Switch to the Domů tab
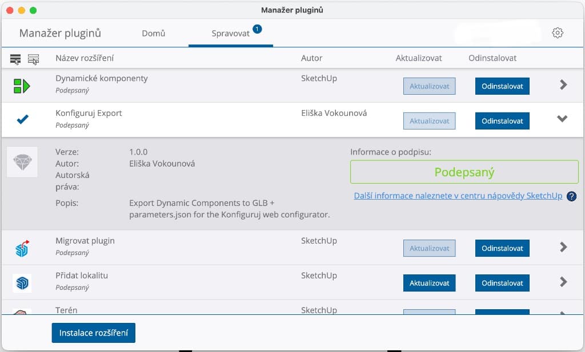585x352 pixels. [153, 33]
